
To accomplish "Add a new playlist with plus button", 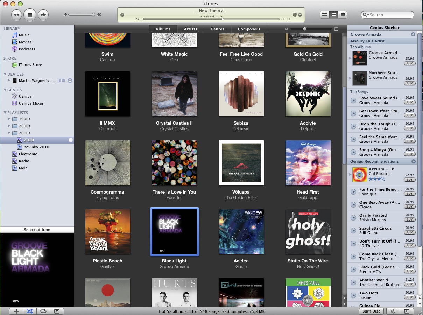I will (x=16, y=311).
